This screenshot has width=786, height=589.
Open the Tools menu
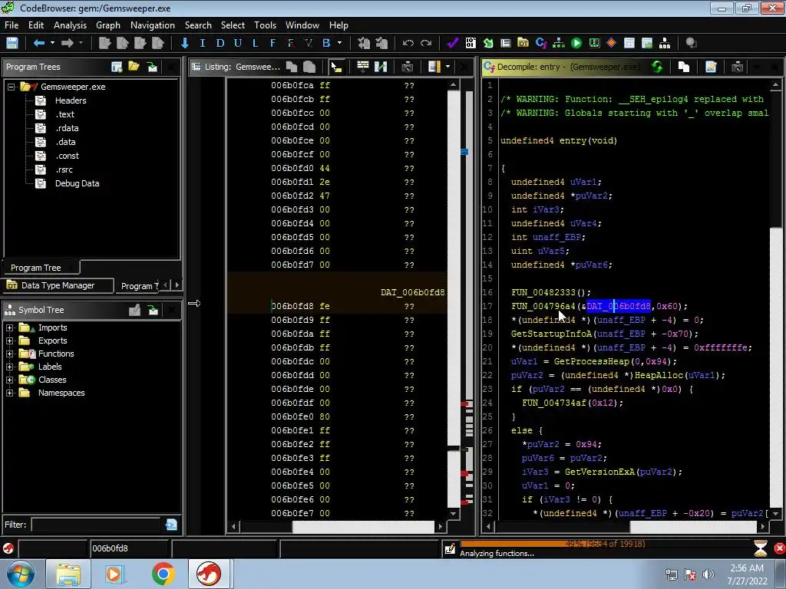click(265, 25)
